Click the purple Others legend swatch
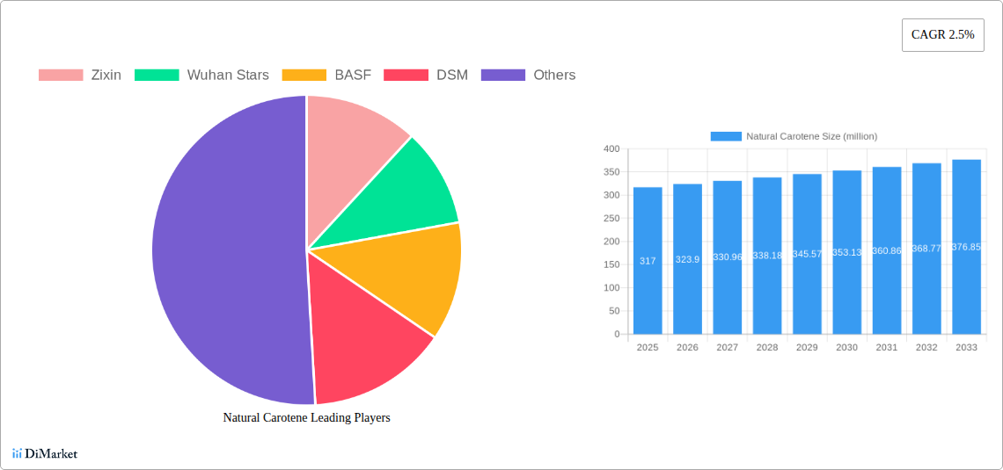 click(502, 76)
